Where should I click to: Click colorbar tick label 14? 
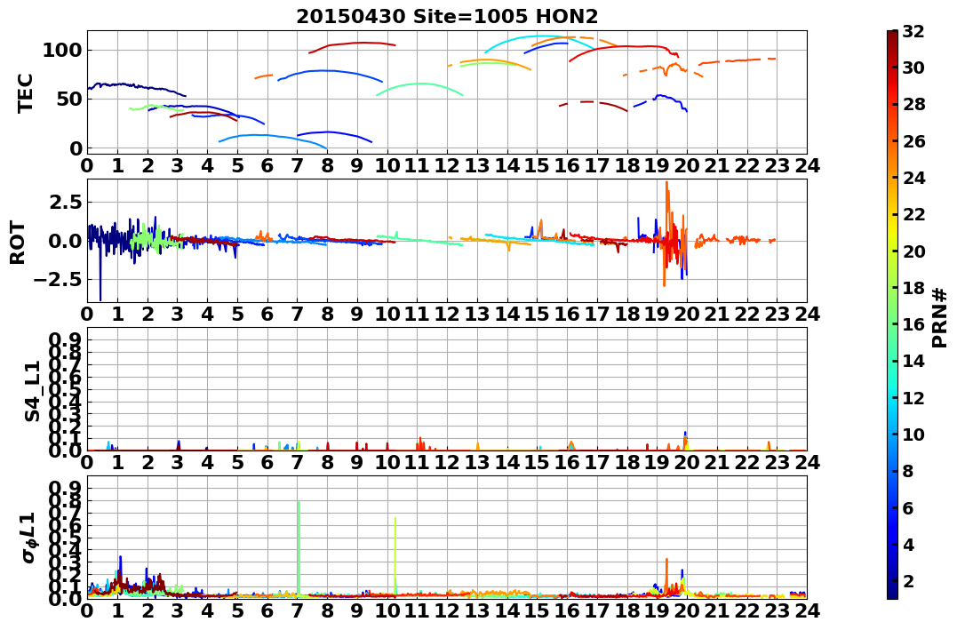pyautogui.click(x=913, y=361)
